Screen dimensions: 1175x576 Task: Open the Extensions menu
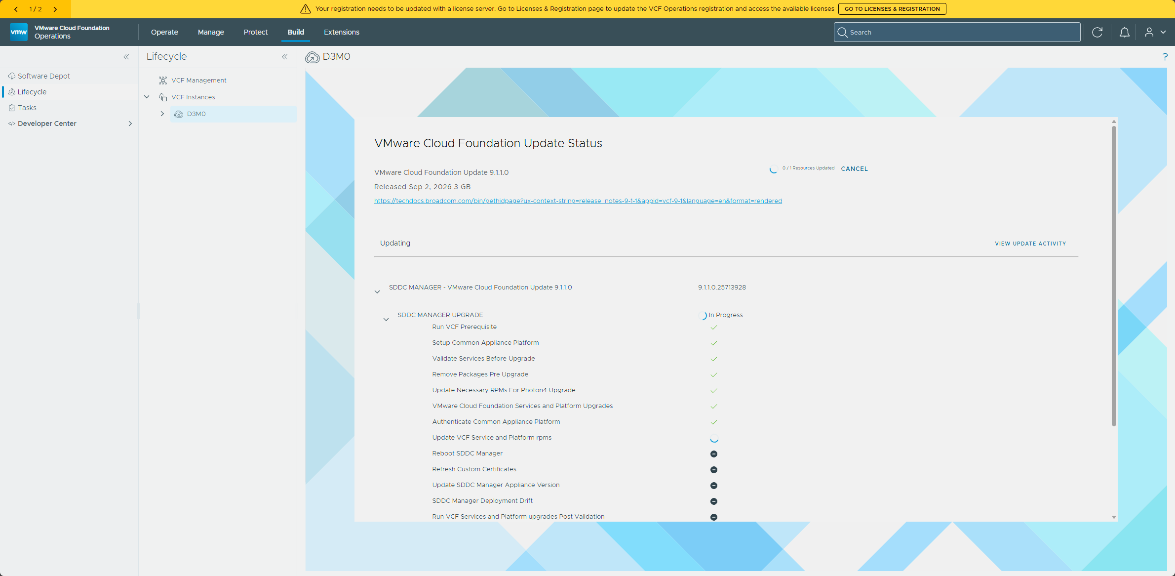(x=342, y=32)
